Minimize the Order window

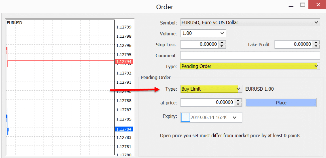[x=291, y=6]
